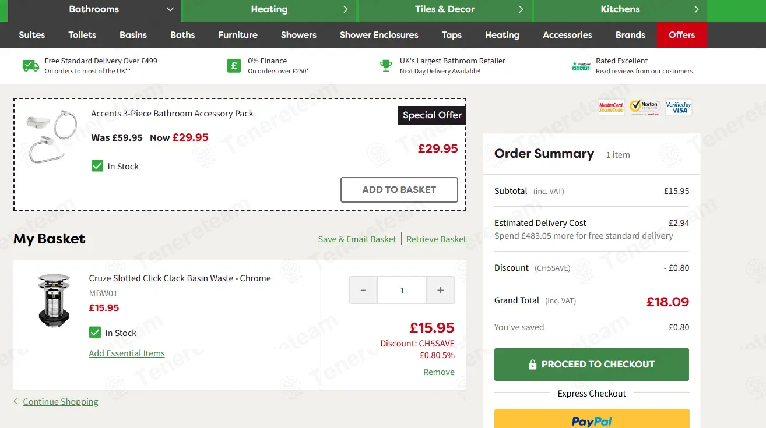Image resolution: width=766 pixels, height=428 pixels.
Task: Click the trophy icon
Action: (x=386, y=66)
